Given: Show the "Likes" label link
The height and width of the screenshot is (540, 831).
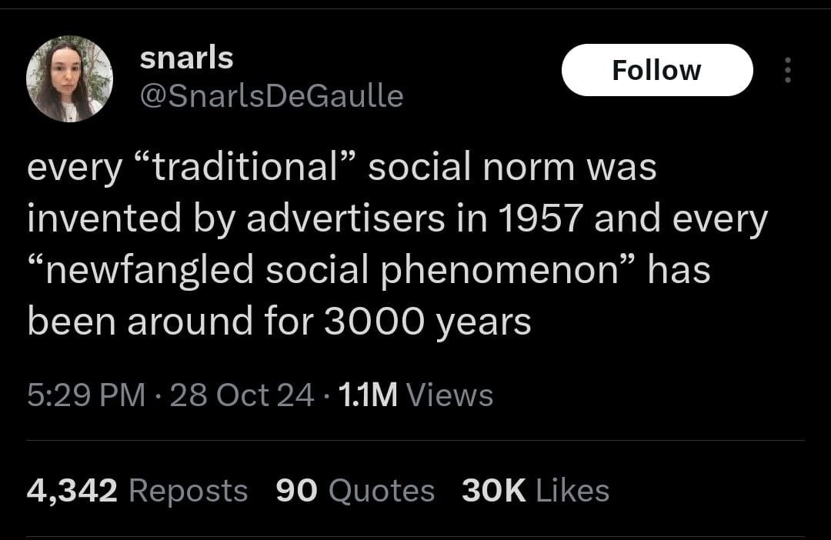Looking at the screenshot, I should [572, 491].
